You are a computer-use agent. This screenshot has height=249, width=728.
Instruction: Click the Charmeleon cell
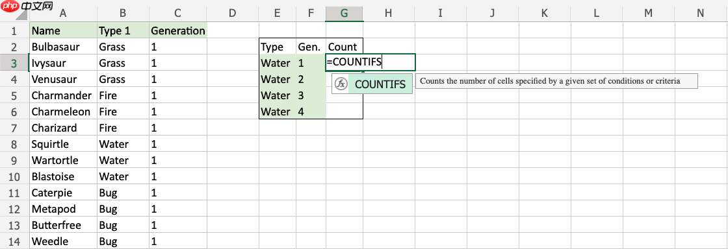pos(63,112)
